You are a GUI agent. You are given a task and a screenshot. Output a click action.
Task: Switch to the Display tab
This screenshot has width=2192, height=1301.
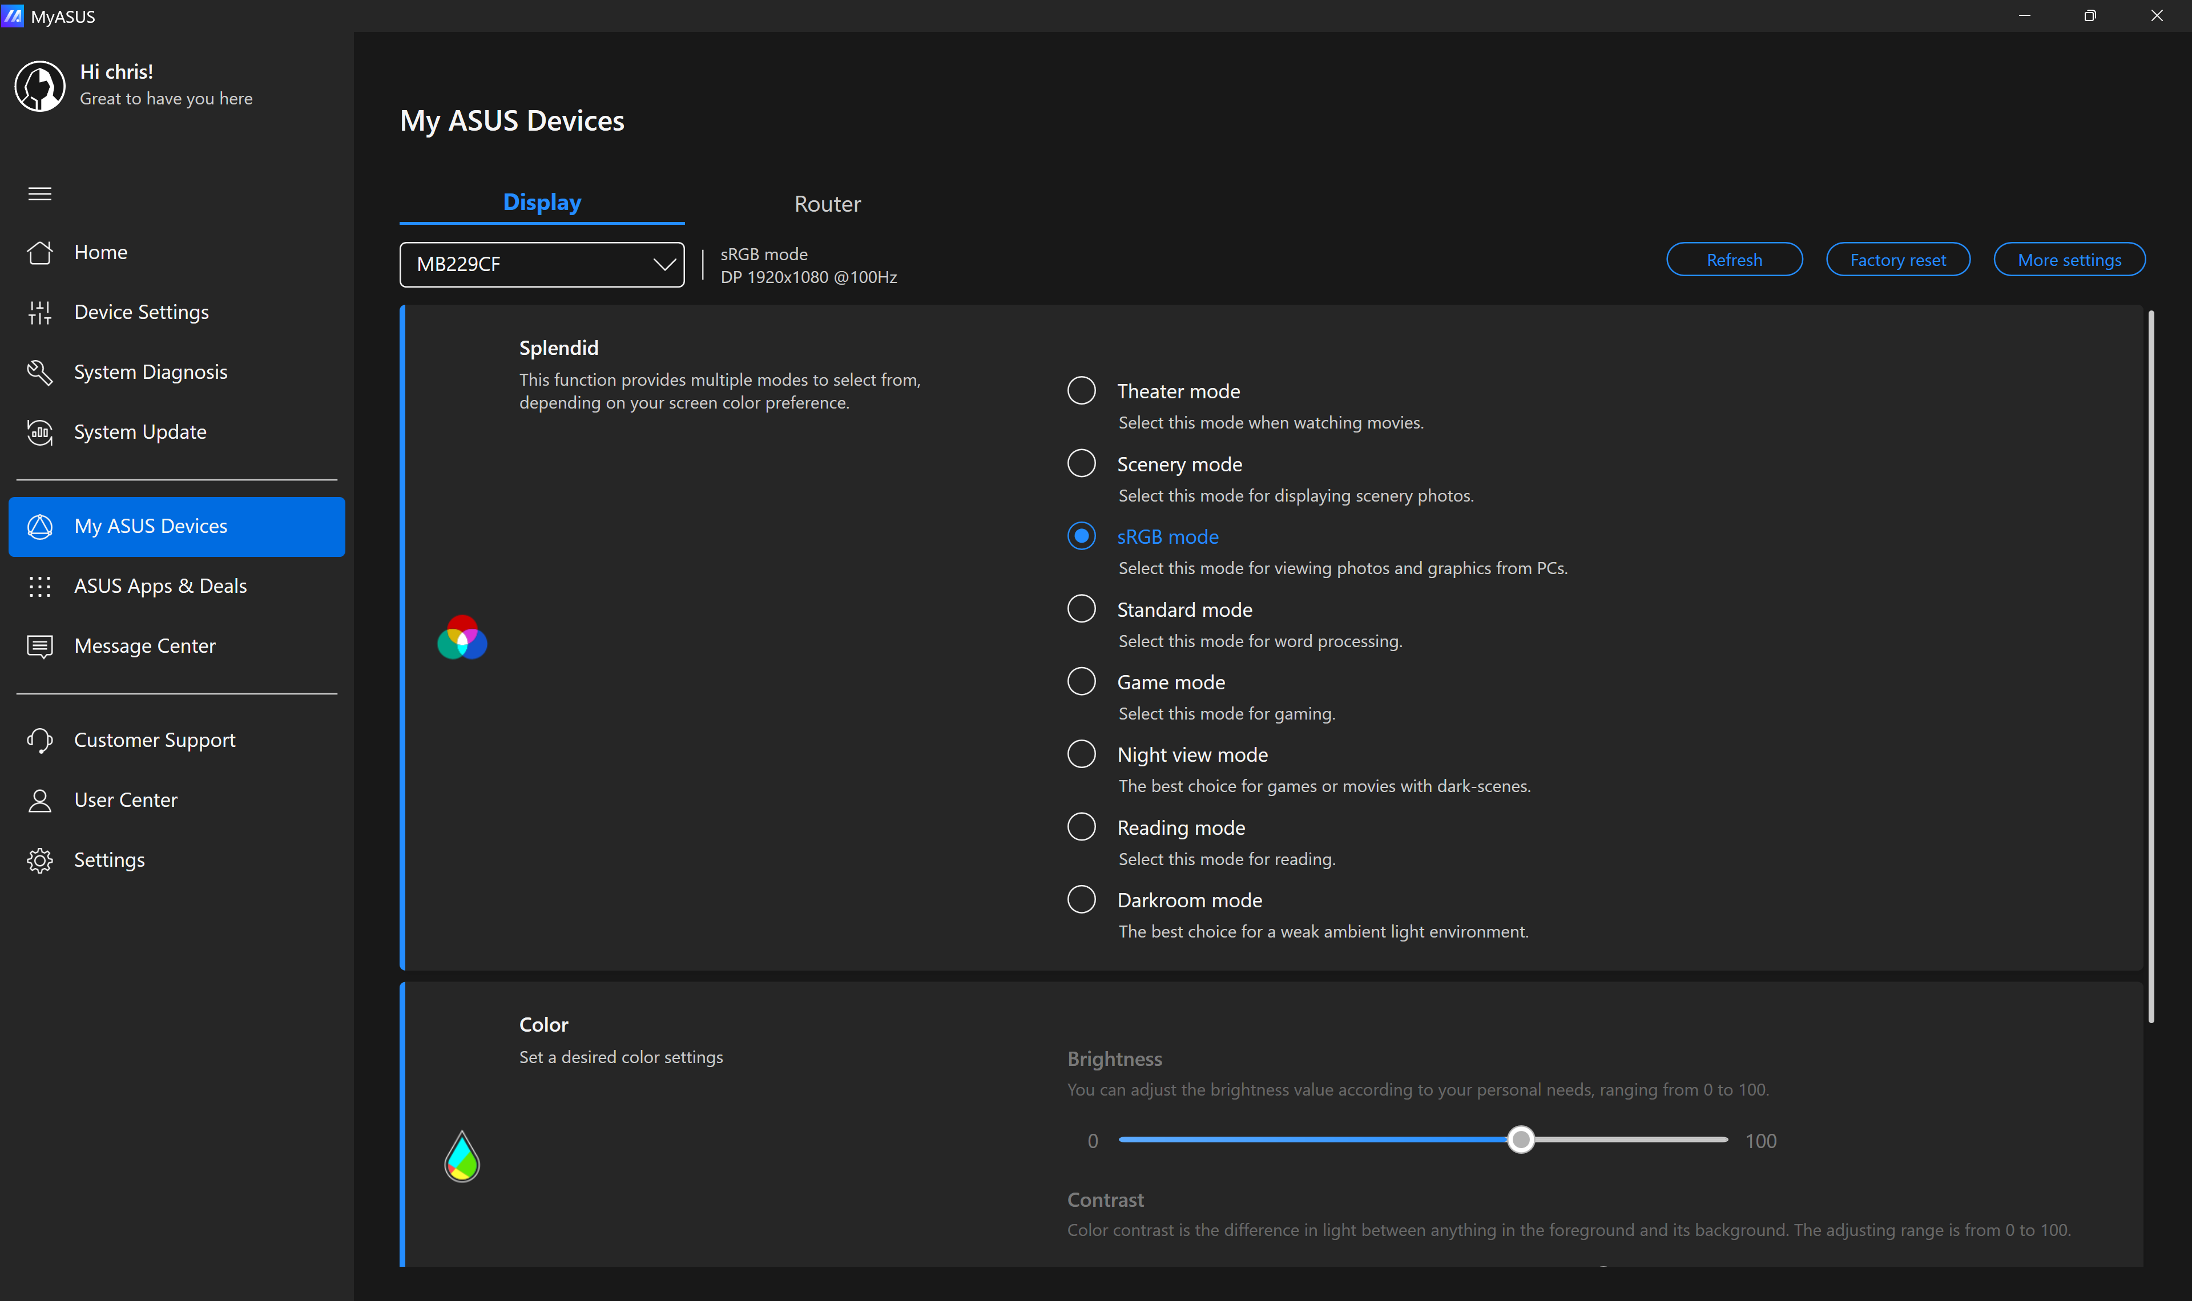tap(542, 203)
